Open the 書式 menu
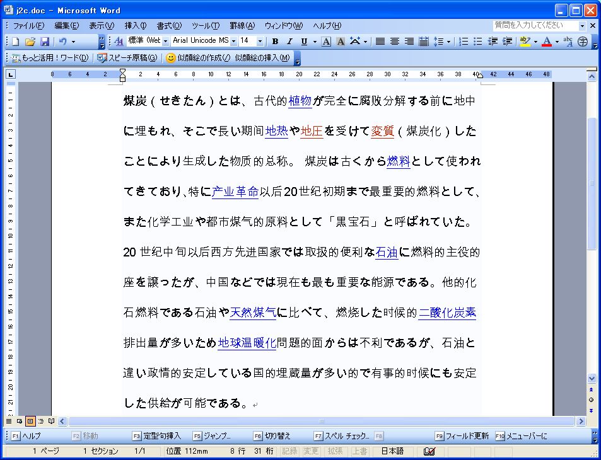 169,26
